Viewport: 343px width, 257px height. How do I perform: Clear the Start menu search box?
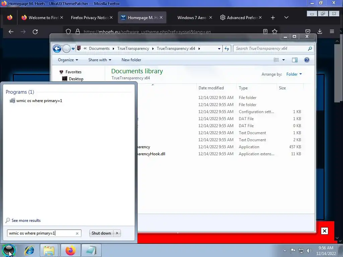point(77,233)
